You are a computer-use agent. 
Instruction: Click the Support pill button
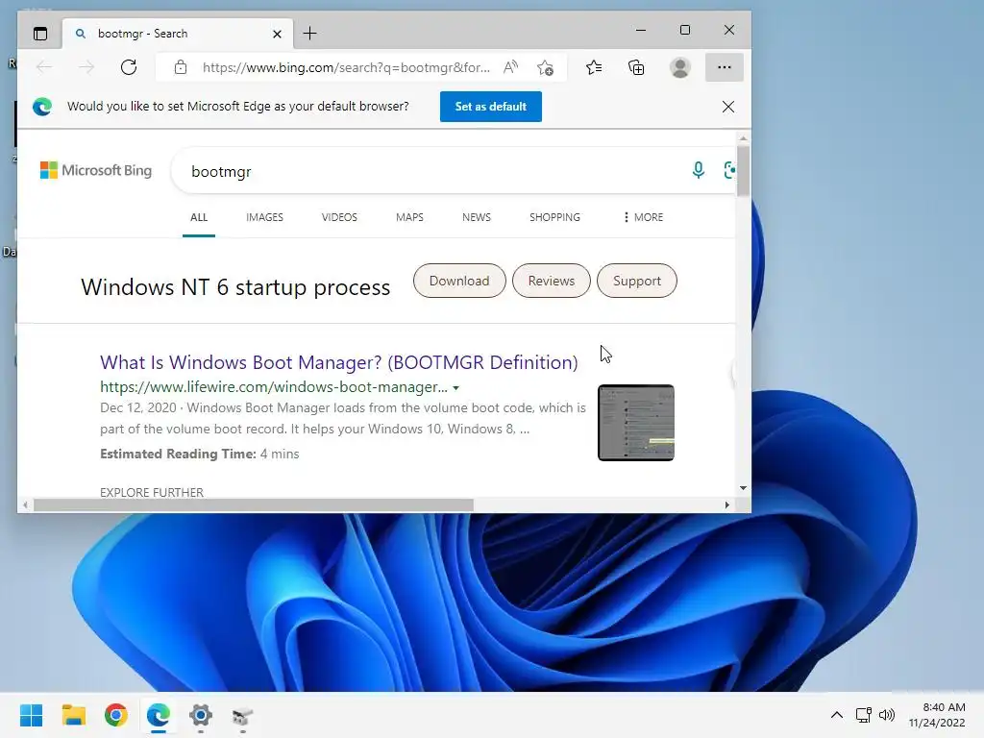(636, 281)
